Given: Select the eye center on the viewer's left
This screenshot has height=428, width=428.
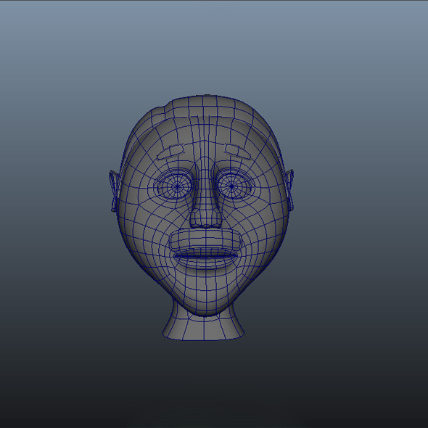Looking at the screenshot, I should click(x=178, y=186).
